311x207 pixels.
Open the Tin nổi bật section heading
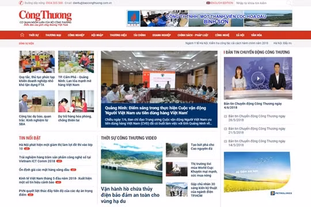[x=30, y=138]
